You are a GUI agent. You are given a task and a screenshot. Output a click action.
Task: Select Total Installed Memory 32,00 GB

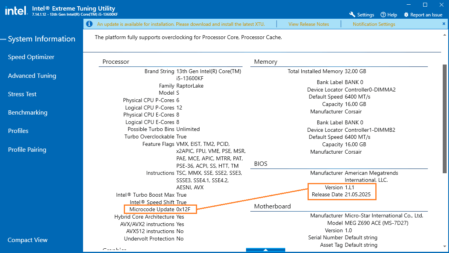coord(355,72)
